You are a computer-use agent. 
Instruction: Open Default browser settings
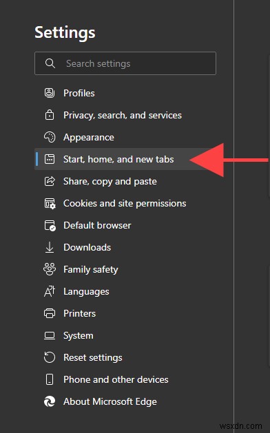(x=125, y=225)
